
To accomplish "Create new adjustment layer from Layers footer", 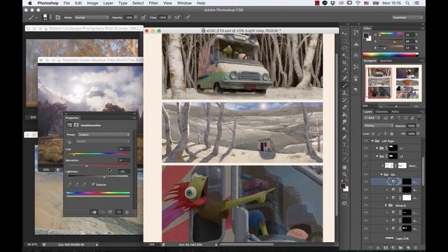I will click(x=393, y=248).
